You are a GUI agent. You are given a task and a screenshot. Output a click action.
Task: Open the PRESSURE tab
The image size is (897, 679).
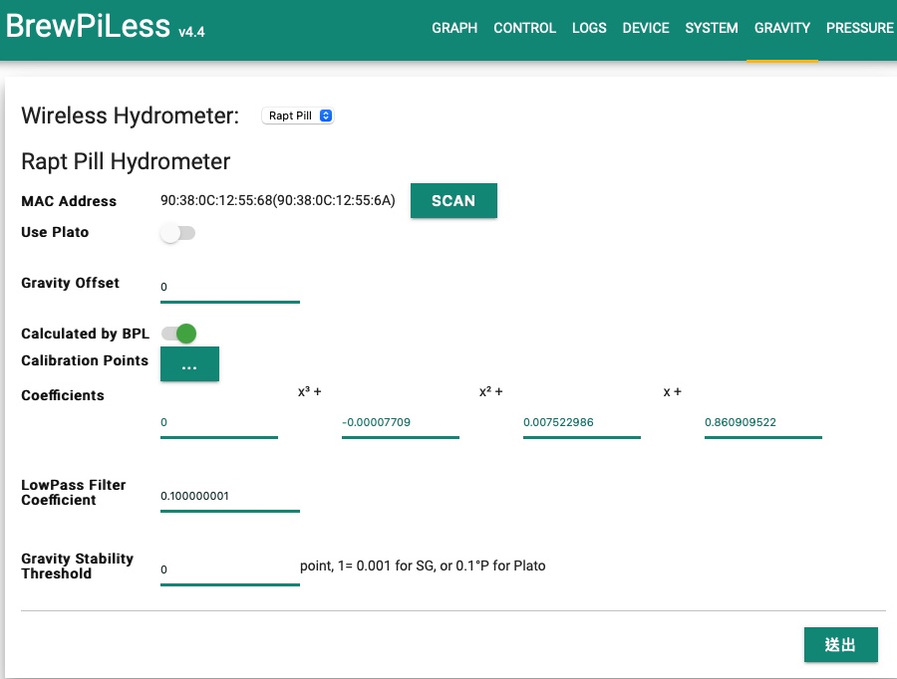tap(859, 28)
